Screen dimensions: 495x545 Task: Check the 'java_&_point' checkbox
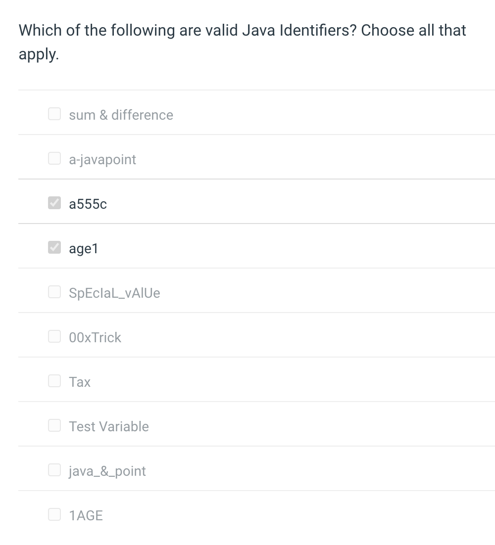54,470
